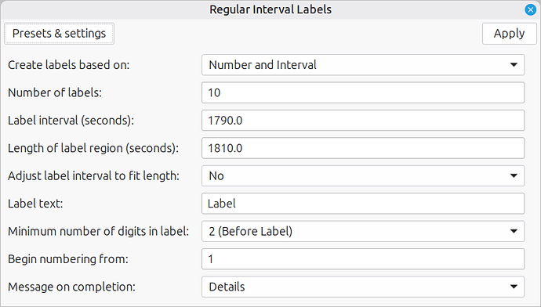Click the 'Create labels based on' caption
541x307 pixels.
point(69,65)
